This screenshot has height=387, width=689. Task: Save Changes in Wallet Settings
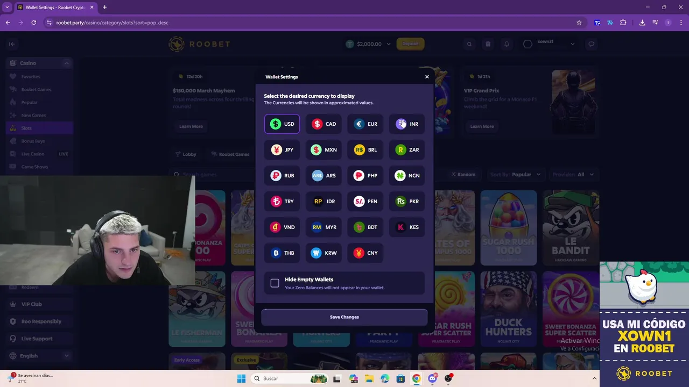click(x=344, y=317)
